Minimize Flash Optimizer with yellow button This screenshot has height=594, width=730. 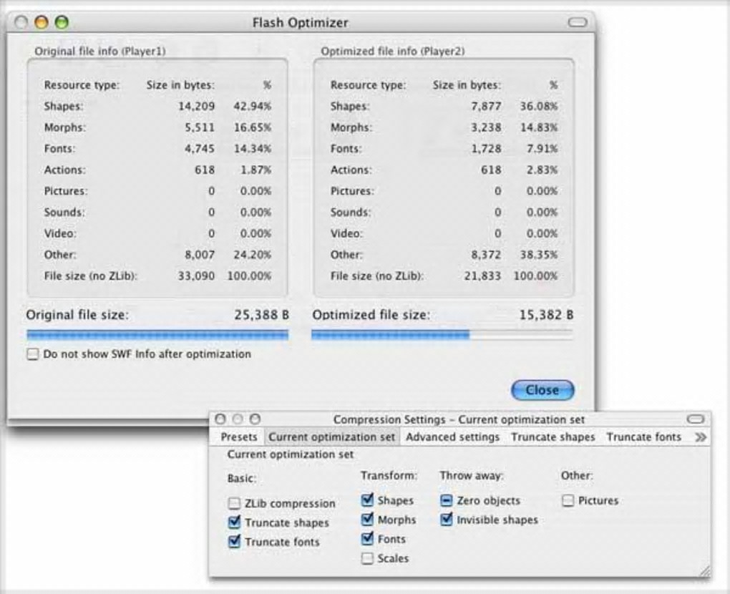(x=42, y=22)
